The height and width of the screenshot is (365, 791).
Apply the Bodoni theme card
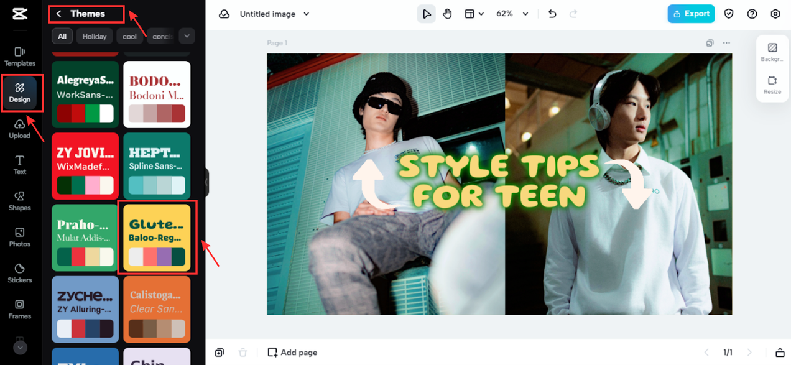pos(157,94)
